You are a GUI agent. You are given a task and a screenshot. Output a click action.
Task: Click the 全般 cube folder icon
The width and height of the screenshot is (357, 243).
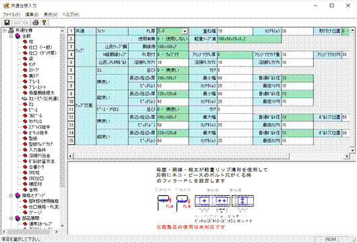coord(18,36)
